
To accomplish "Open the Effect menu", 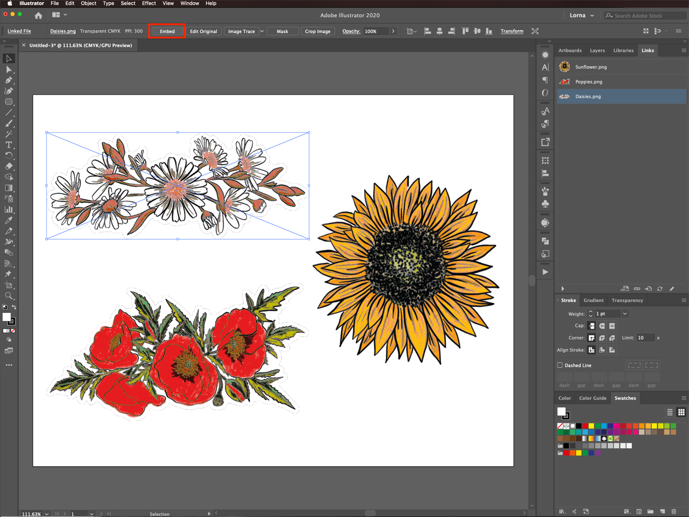I will point(149,3).
